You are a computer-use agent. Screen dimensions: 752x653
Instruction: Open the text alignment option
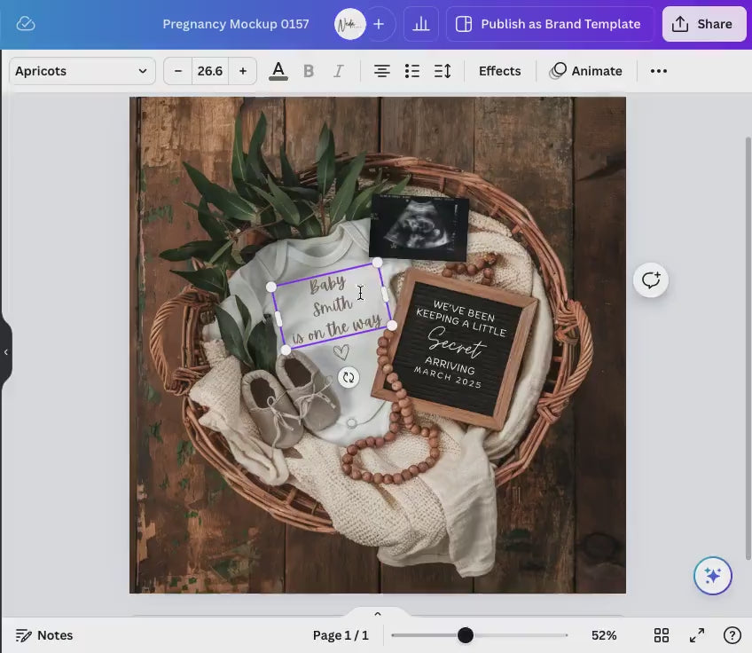(381, 71)
